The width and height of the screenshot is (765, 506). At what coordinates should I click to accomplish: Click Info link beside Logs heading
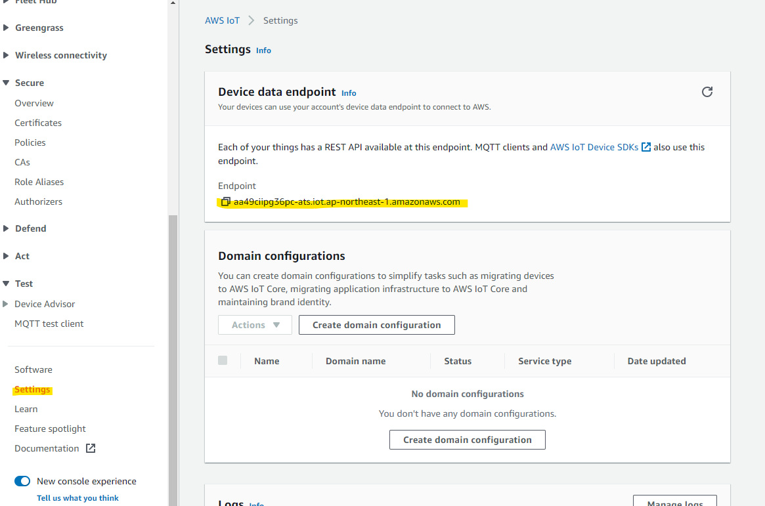pos(257,503)
